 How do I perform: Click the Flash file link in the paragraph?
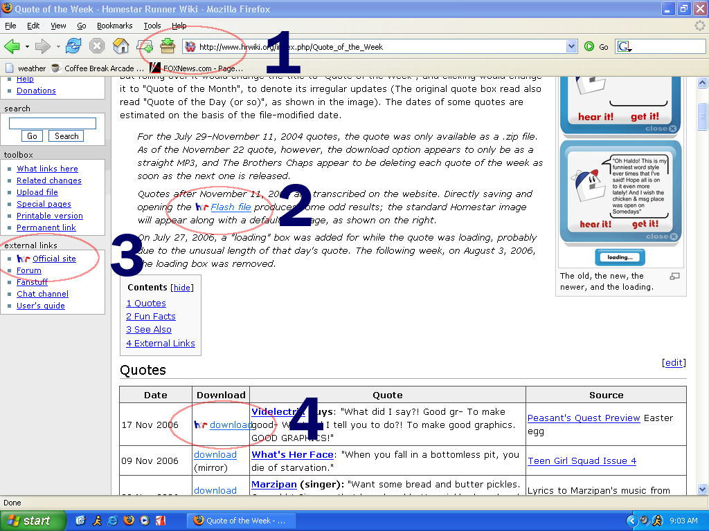pyautogui.click(x=231, y=207)
